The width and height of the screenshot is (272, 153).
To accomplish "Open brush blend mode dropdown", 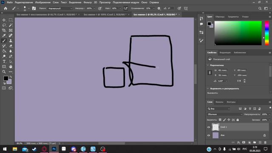I will 60,8.
